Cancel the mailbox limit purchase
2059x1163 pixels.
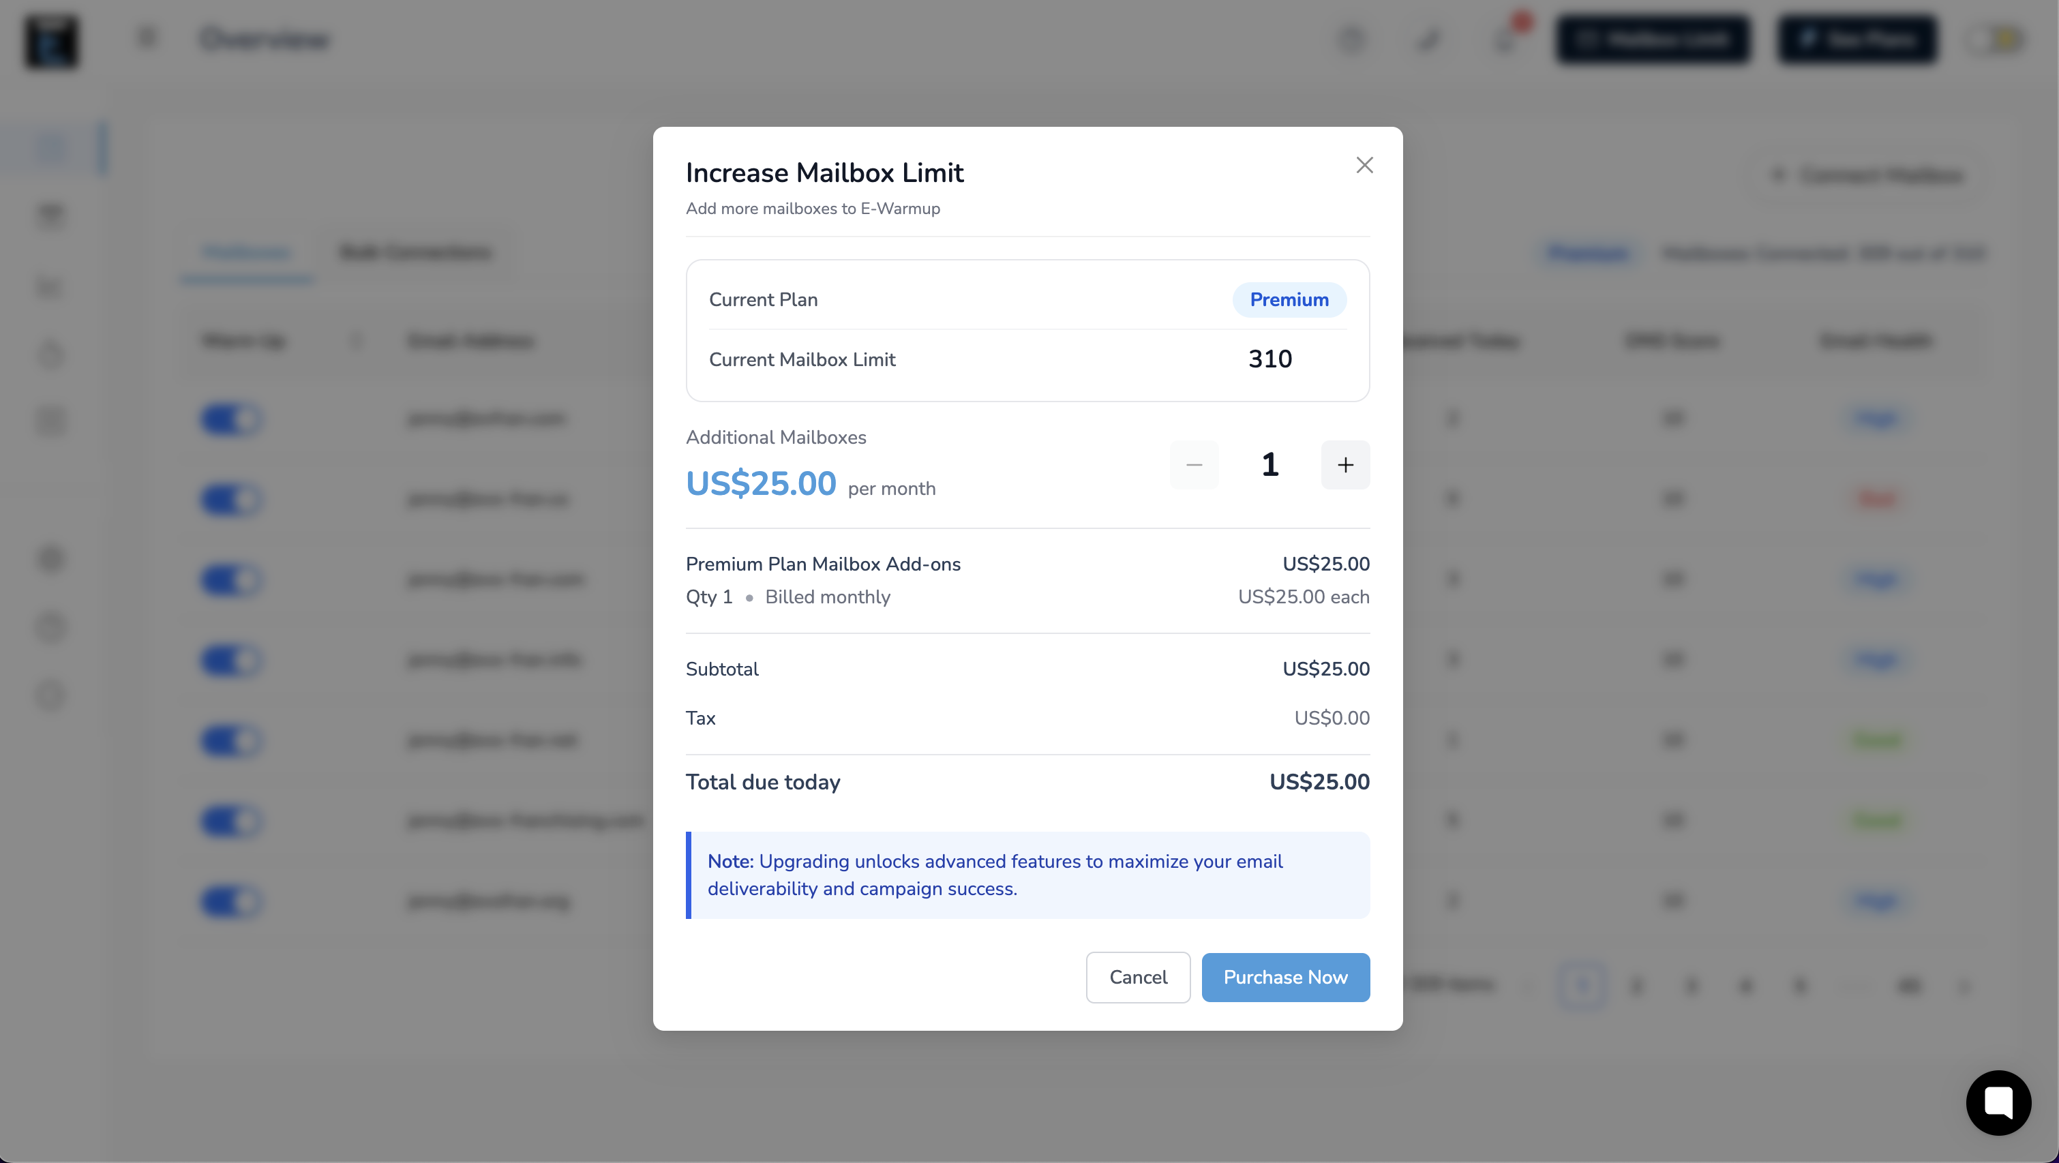tap(1137, 977)
